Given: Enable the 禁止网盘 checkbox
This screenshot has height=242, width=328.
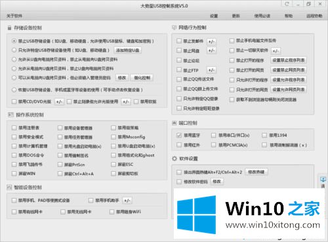Looking at the screenshot, I should [179, 50].
